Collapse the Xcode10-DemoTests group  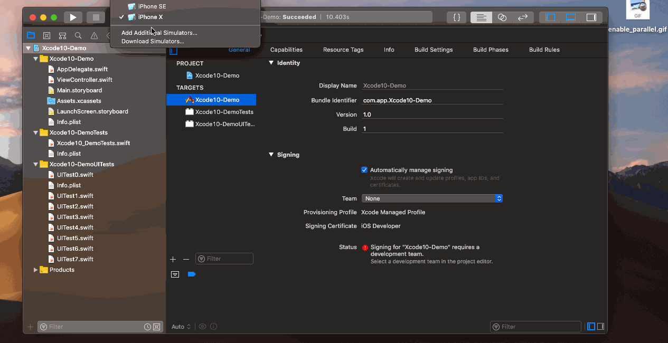35,132
